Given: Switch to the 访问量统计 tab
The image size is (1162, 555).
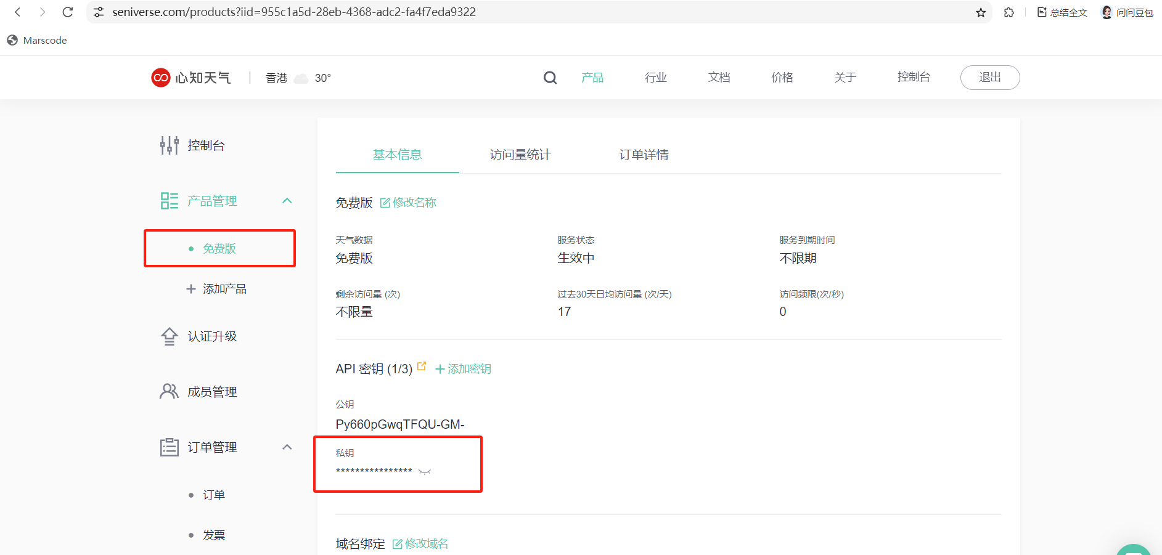Looking at the screenshot, I should [x=520, y=155].
